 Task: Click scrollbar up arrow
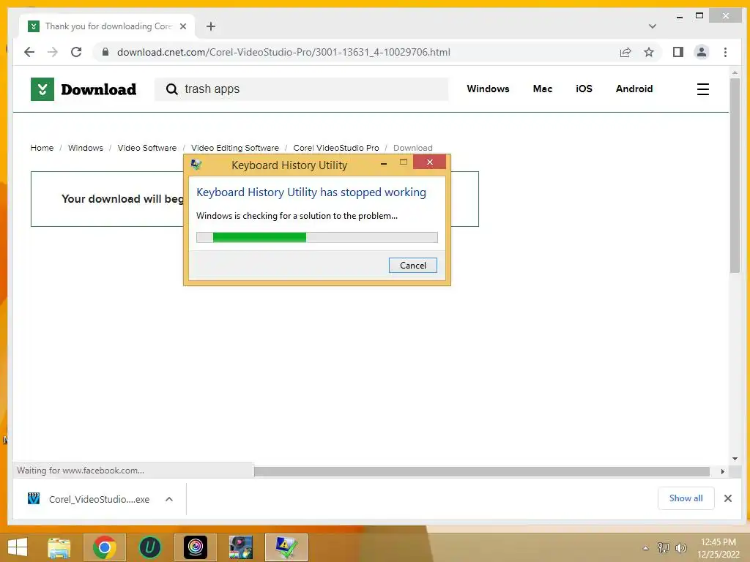point(735,72)
